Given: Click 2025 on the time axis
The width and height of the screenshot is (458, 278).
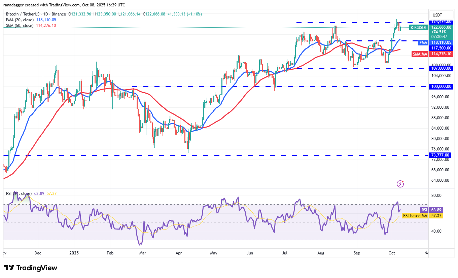Looking at the screenshot, I should (x=74, y=253).
